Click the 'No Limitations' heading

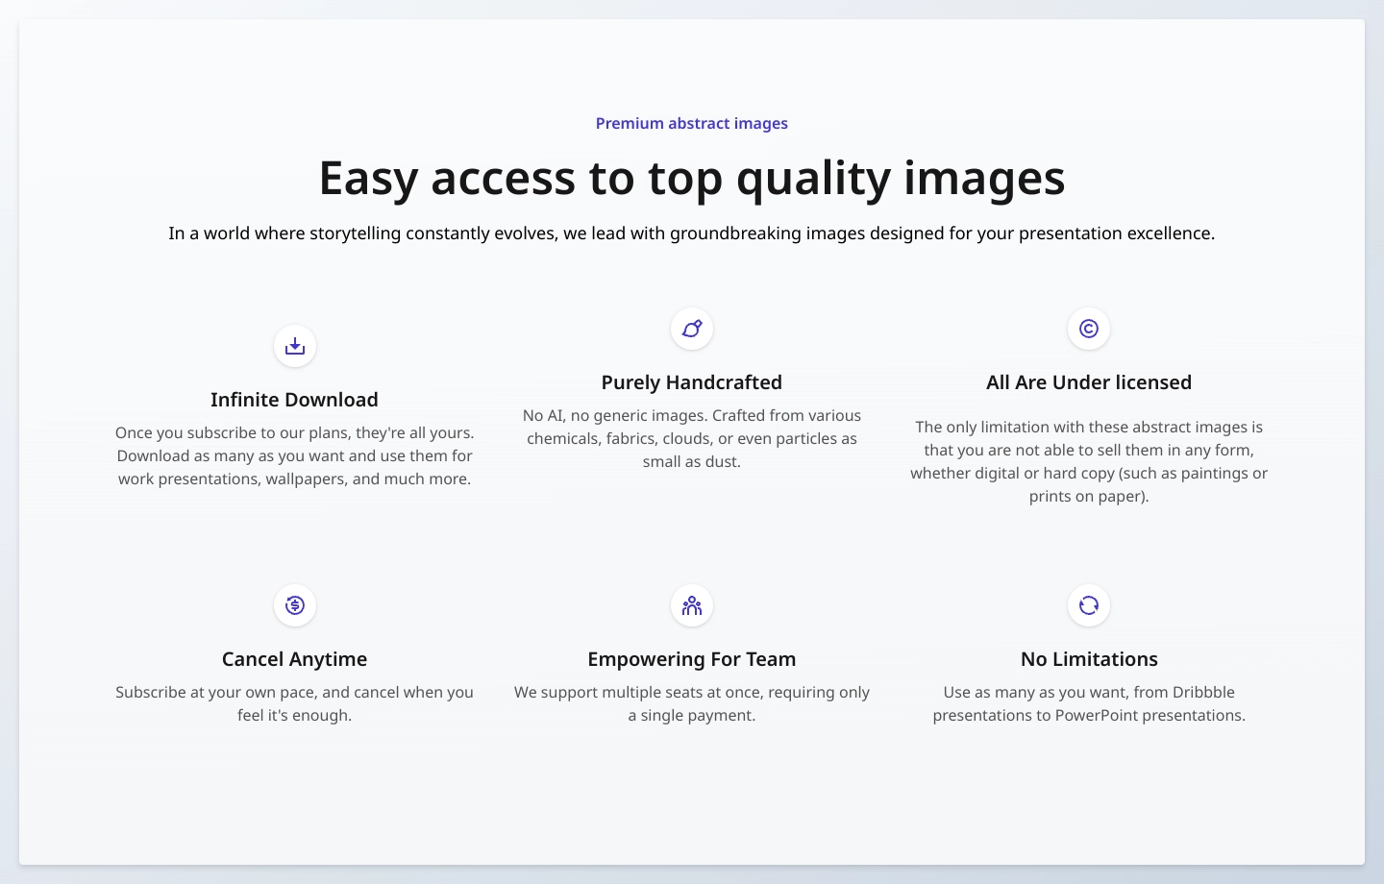coord(1089,659)
